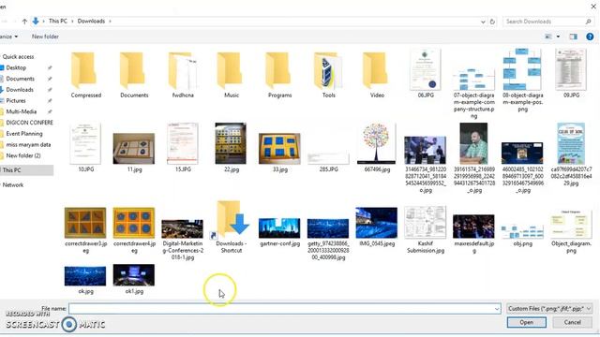Click the up-one-level arrow icon

pyautogui.click(x=24, y=22)
